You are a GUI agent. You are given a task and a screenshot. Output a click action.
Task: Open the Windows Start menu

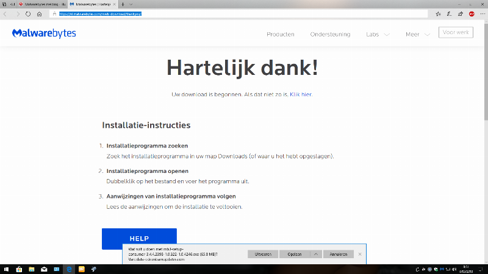6,269
